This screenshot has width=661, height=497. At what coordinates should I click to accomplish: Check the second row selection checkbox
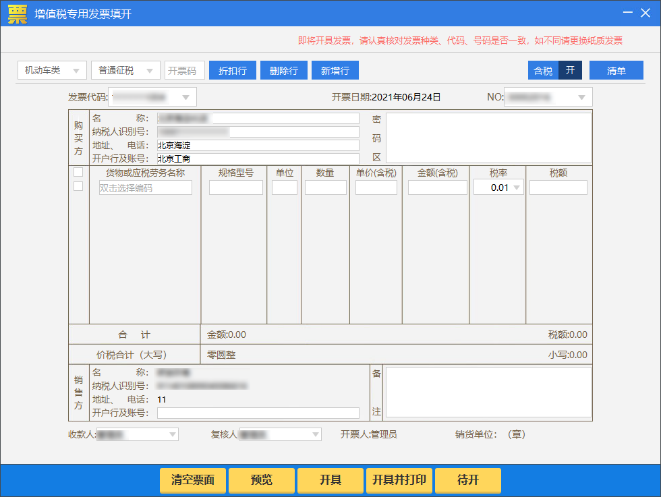click(78, 186)
